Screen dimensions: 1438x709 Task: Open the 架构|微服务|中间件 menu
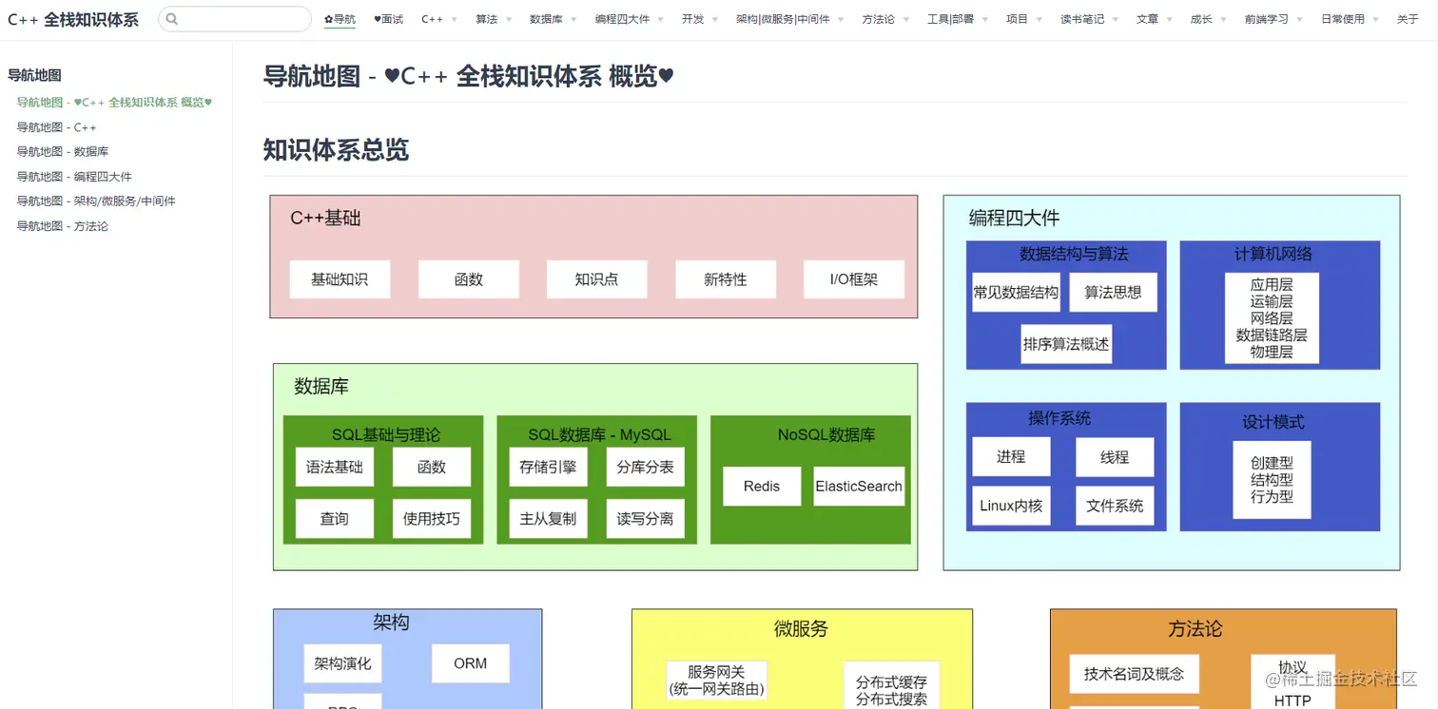[784, 18]
